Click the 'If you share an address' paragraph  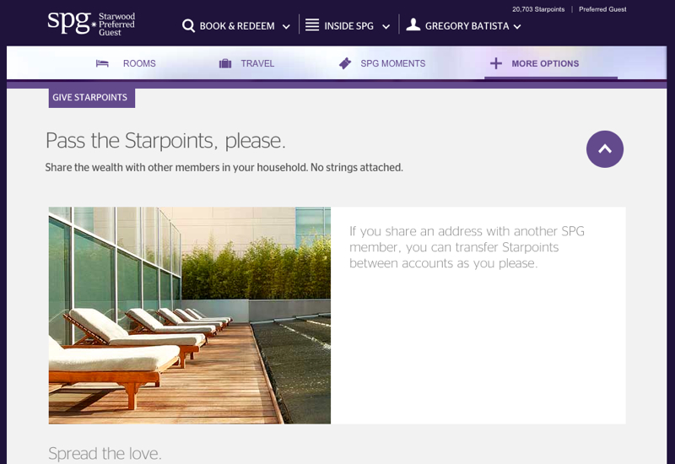467,247
